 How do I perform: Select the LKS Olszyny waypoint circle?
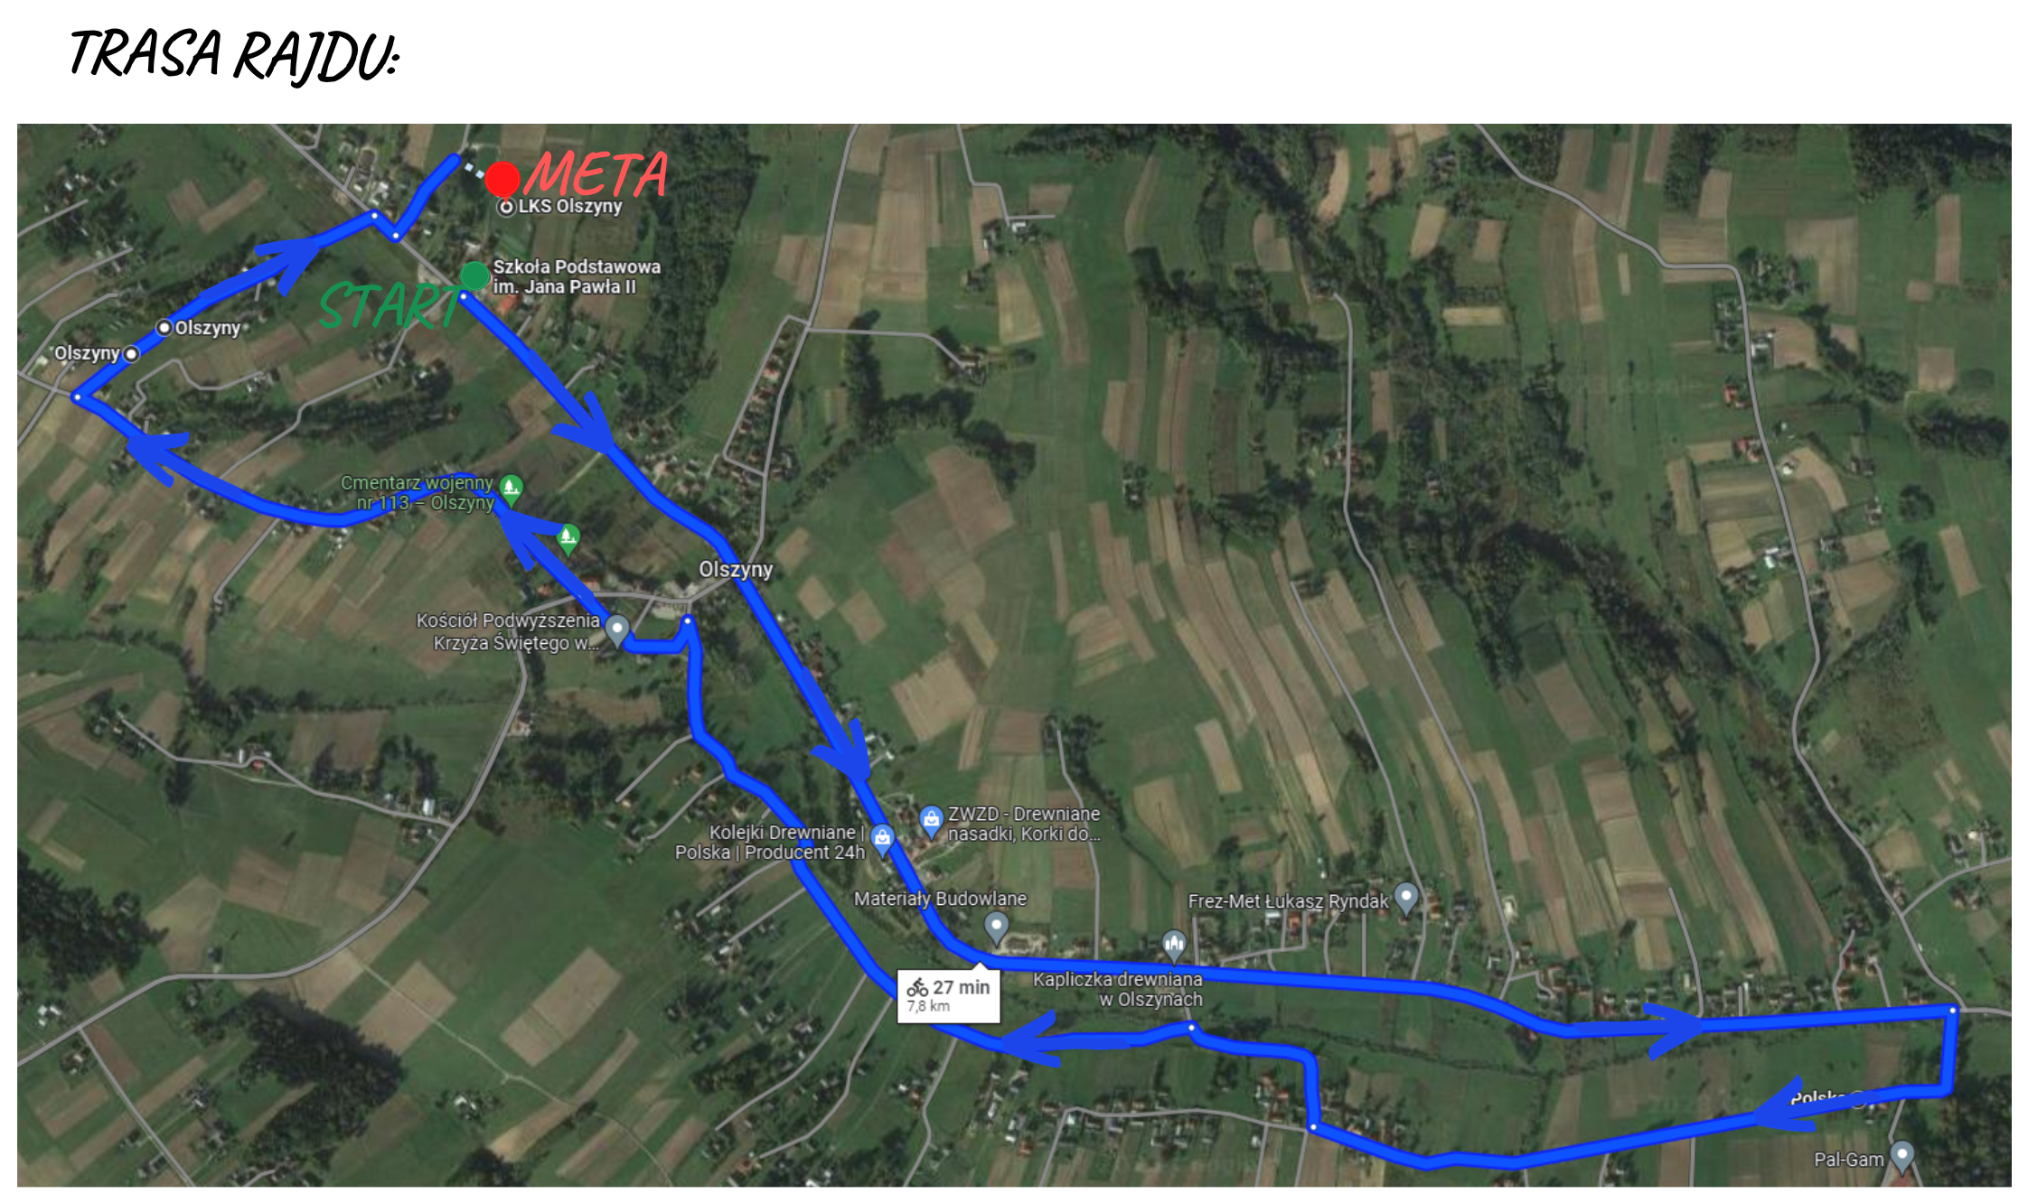(x=507, y=207)
